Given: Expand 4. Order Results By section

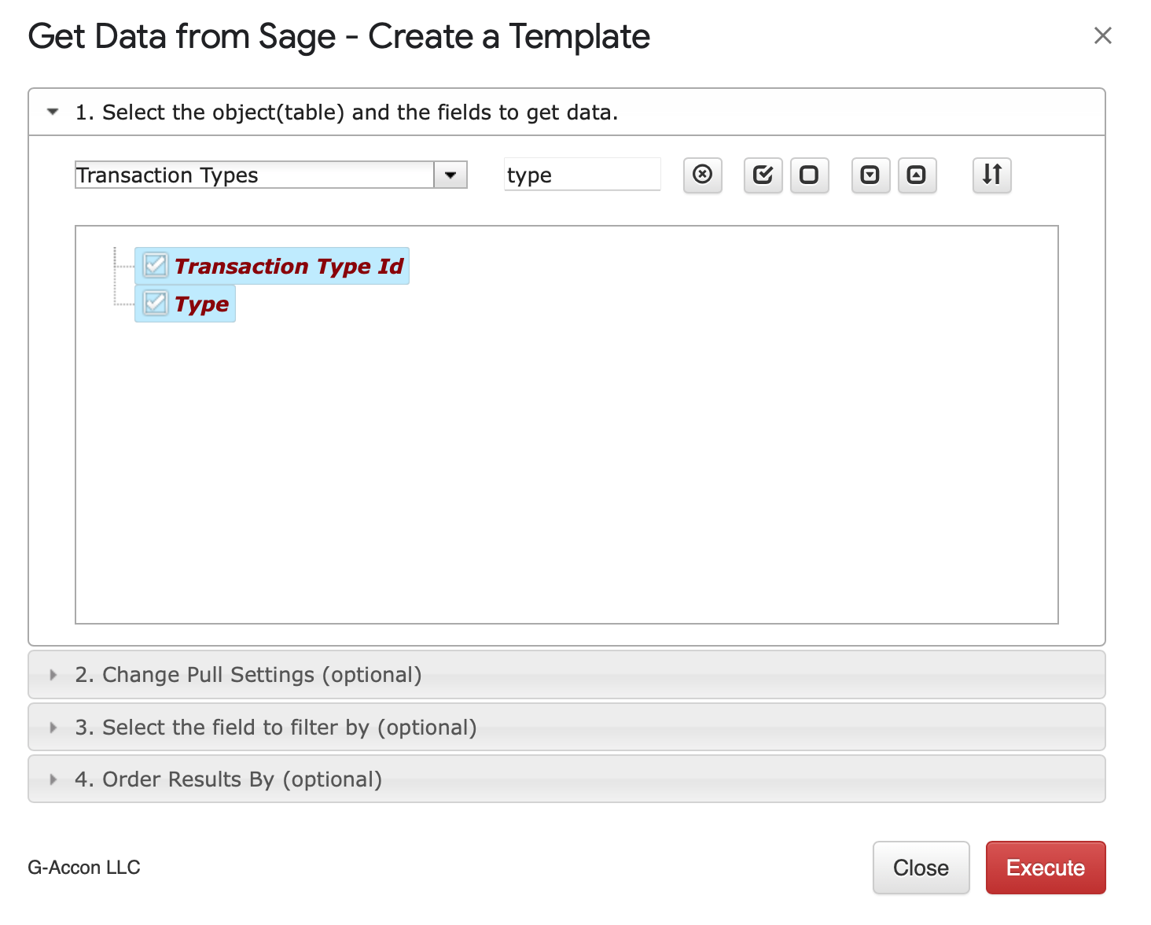Looking at the screenshot, I should [x=567, y=779].
